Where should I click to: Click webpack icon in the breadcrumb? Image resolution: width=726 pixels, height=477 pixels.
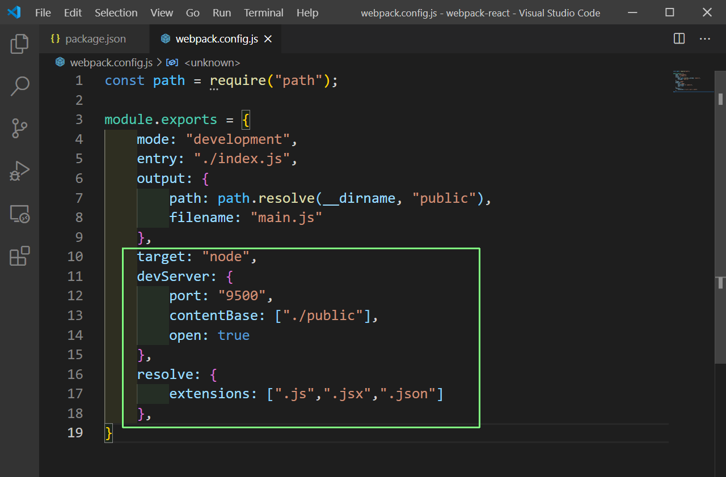point(60,62)
